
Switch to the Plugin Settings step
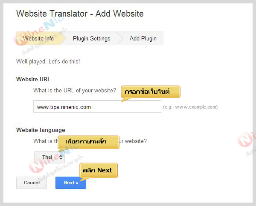91,38
